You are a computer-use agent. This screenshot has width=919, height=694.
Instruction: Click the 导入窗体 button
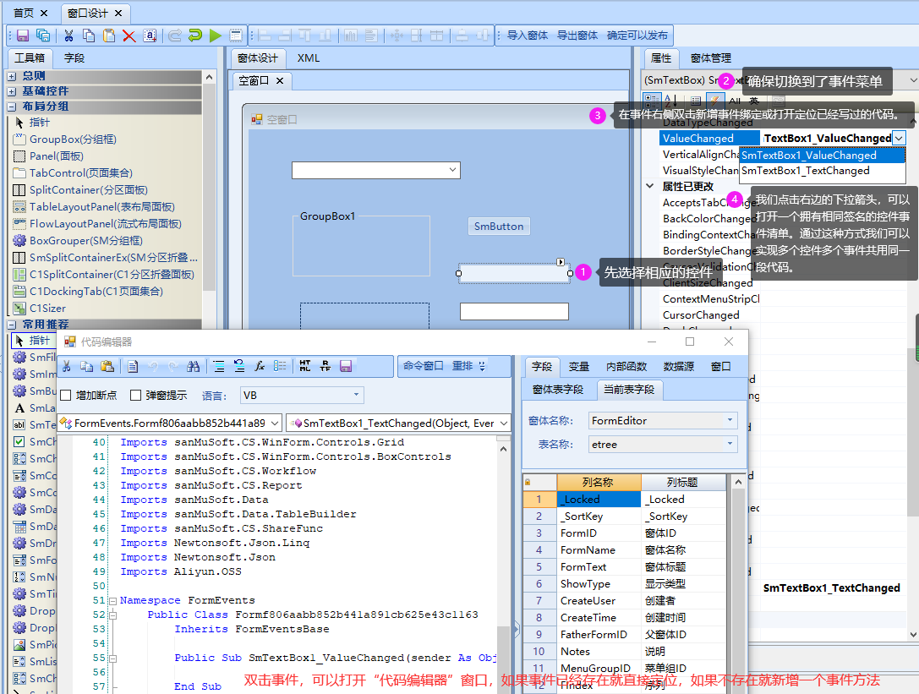click(528, 36)
